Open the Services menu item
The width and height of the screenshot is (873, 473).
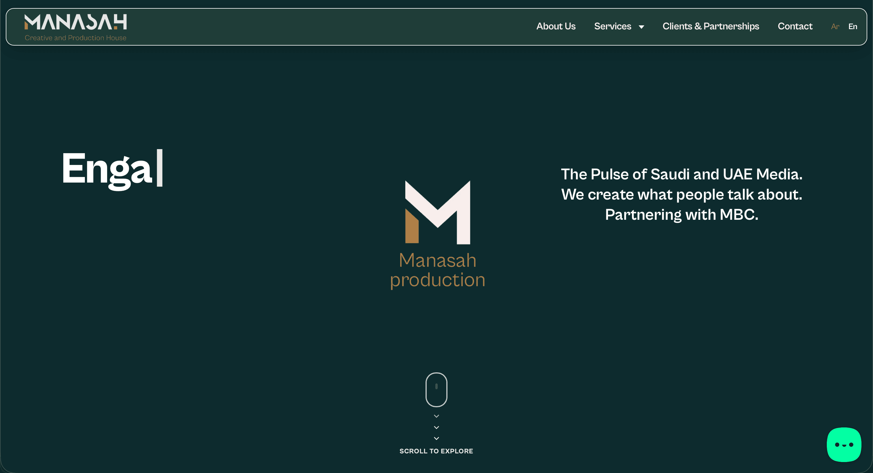click(x=612, y=26)
